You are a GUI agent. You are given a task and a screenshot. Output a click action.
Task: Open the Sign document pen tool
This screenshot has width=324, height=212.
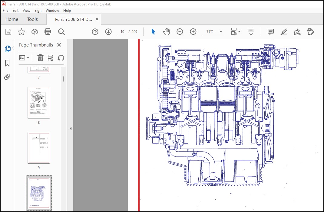(297, 32)
